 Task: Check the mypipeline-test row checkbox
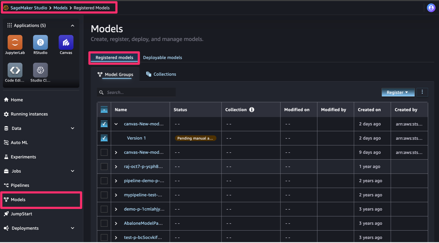click(x=104, y=195)
